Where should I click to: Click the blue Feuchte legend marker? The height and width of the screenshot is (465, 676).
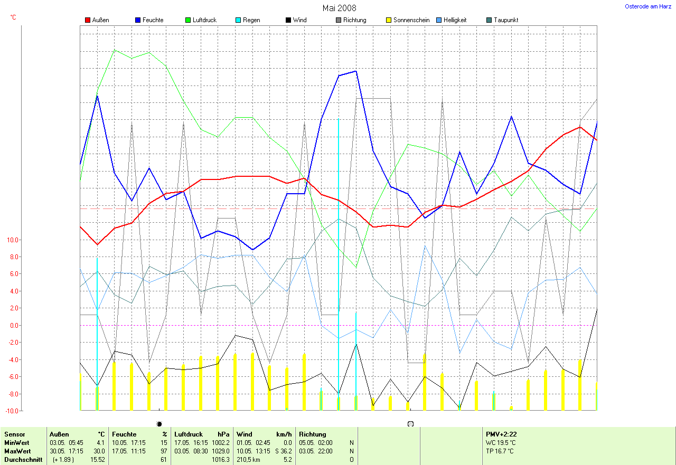[138, 20]
